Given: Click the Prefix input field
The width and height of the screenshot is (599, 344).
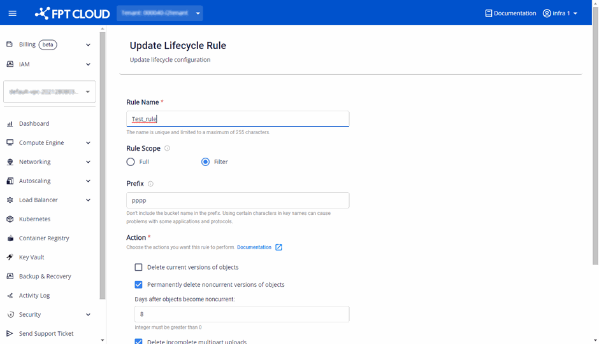Looking at the screenshot, I should pos(238,200).
